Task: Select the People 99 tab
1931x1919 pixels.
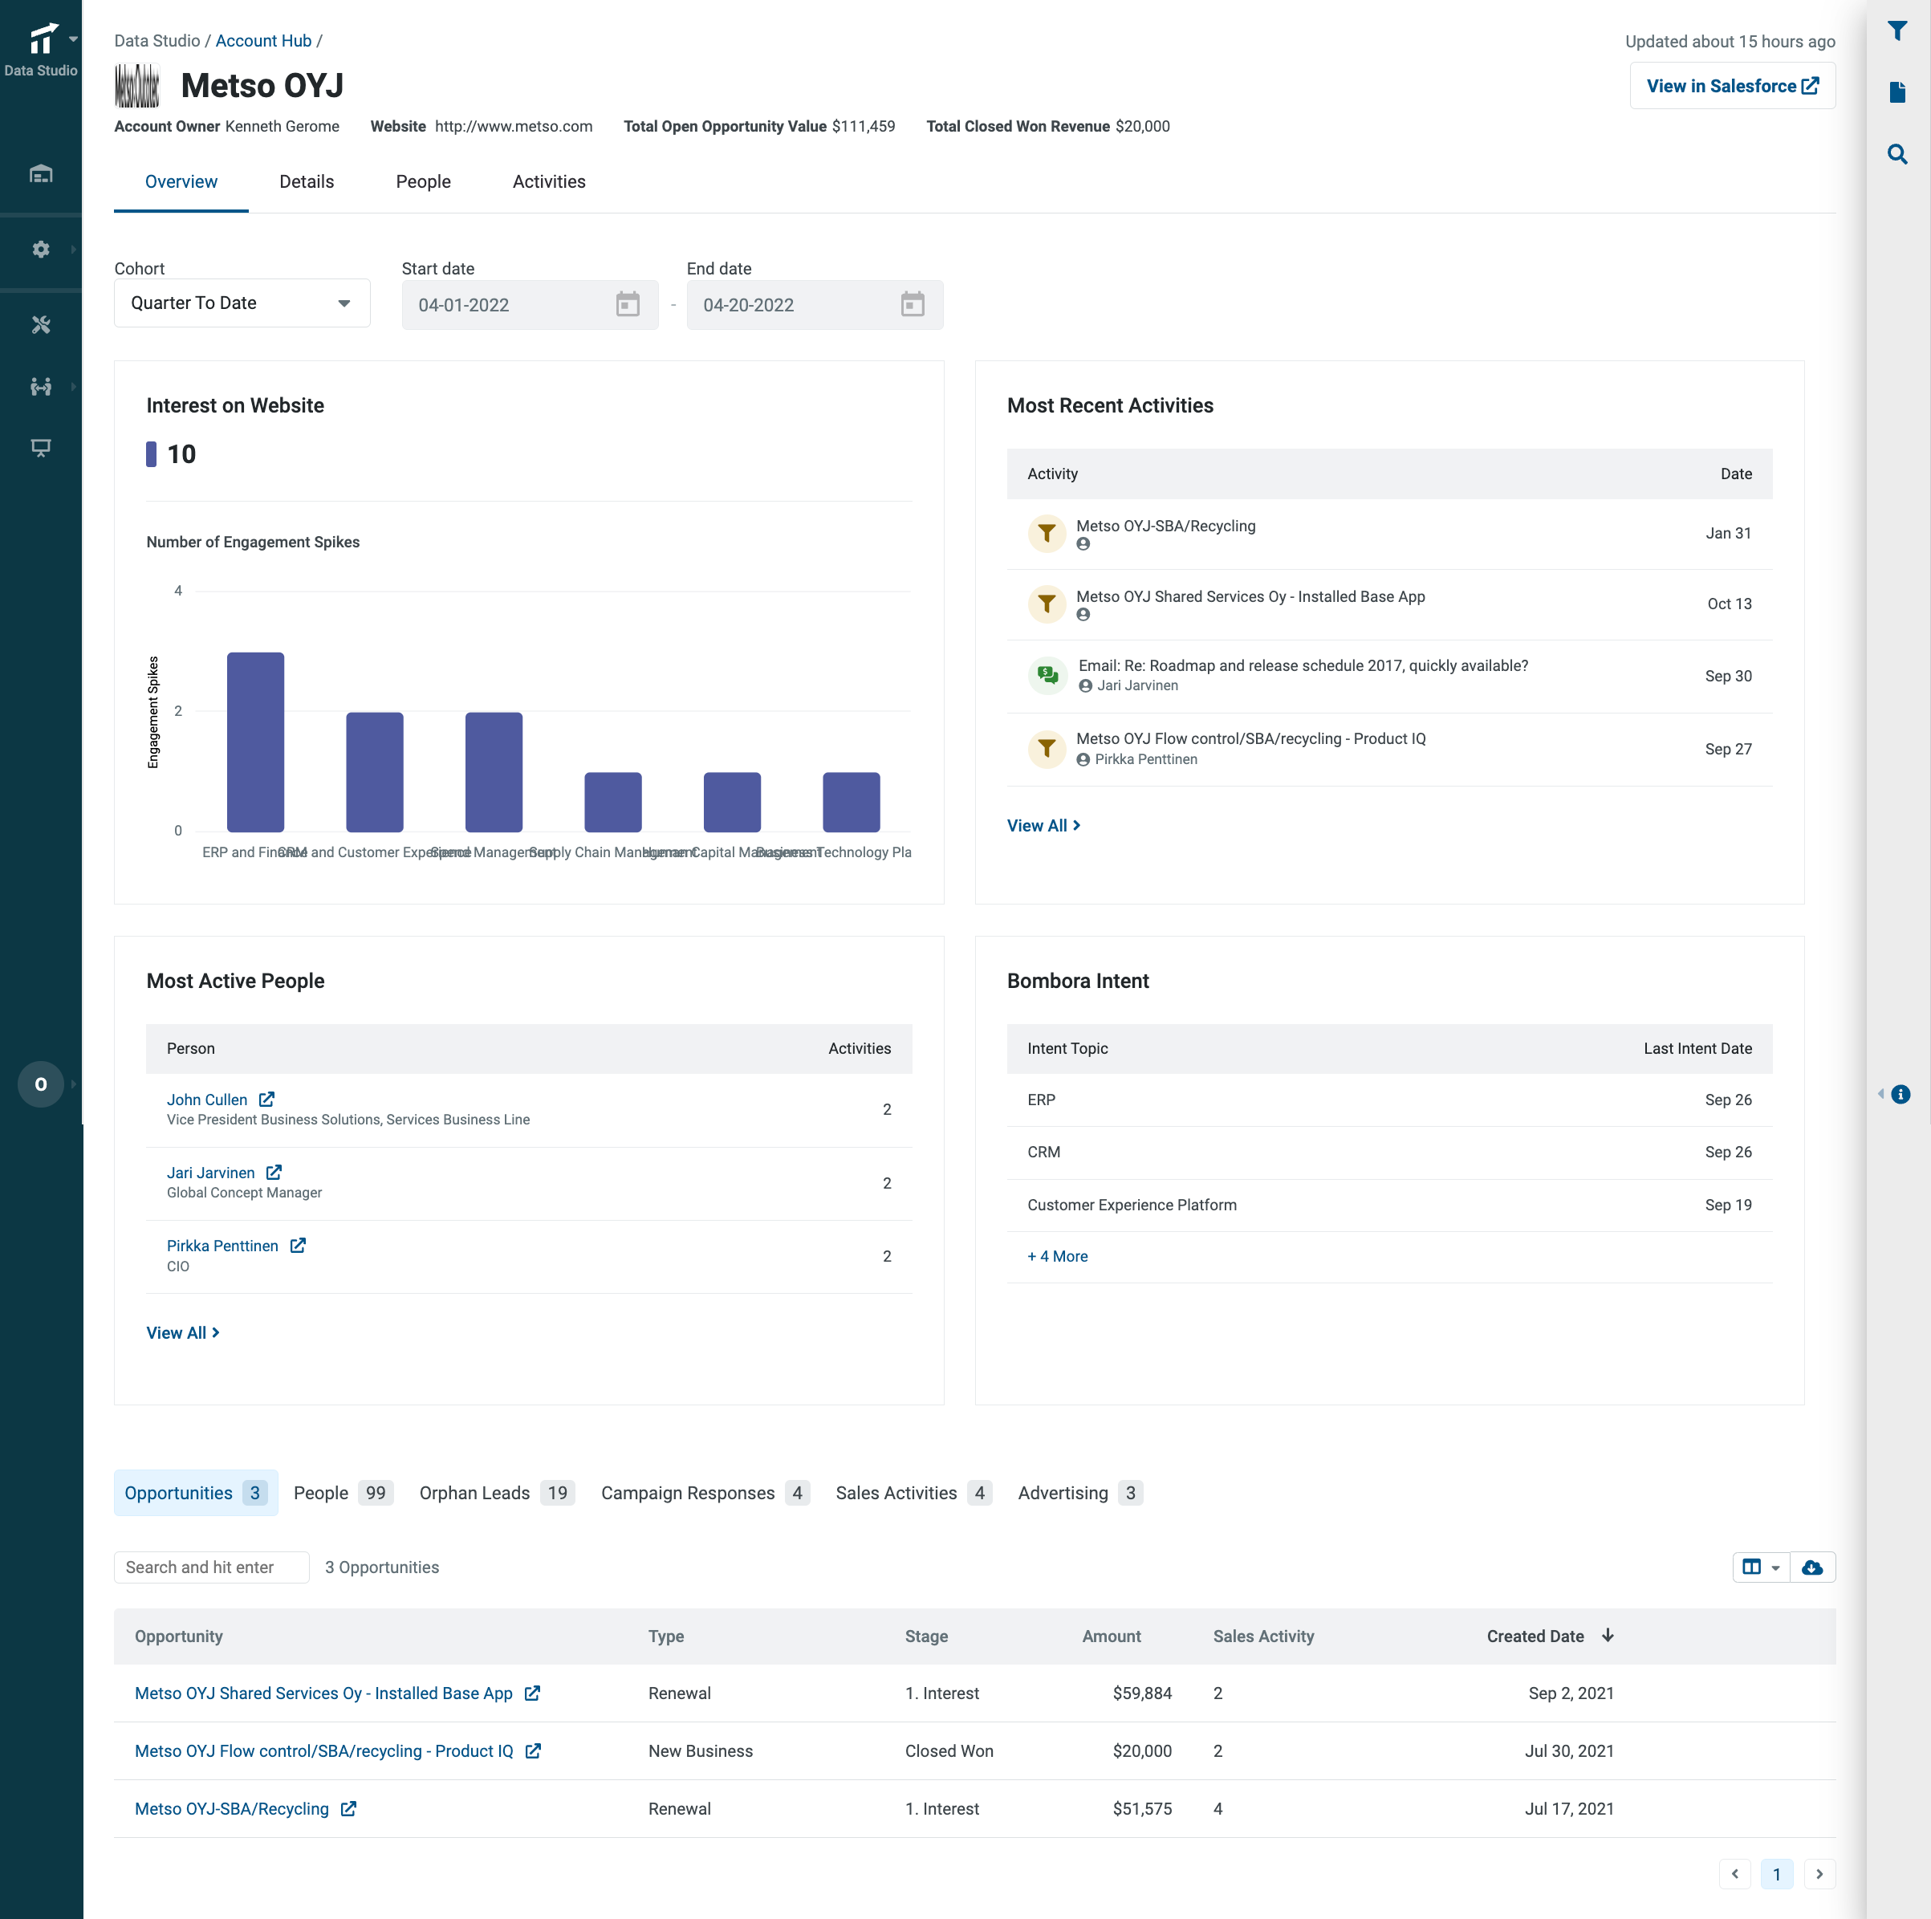Action: point(343,1493)
